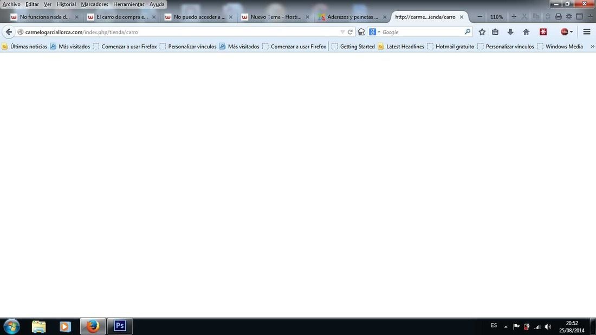Click the copy icon in the toolbar
This screenshot has height=335, width=596.
pyautogui.click(x=536, y=17)
